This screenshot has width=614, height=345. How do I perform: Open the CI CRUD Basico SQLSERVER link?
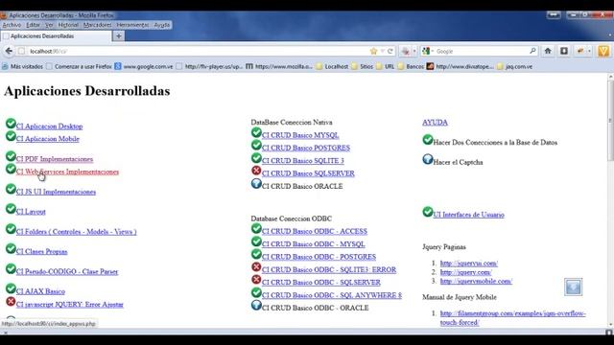[308, 173]
